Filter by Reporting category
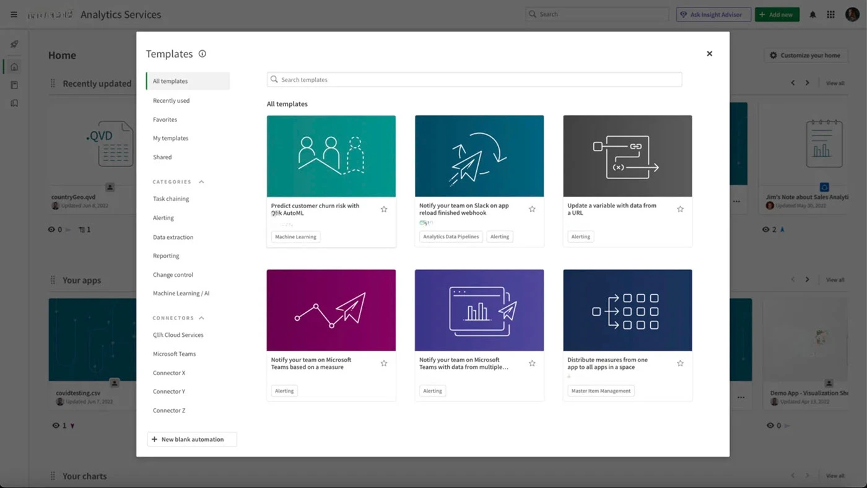Viewport: 867px width, 488px height. pyautogui.click(x=166, y=256)
